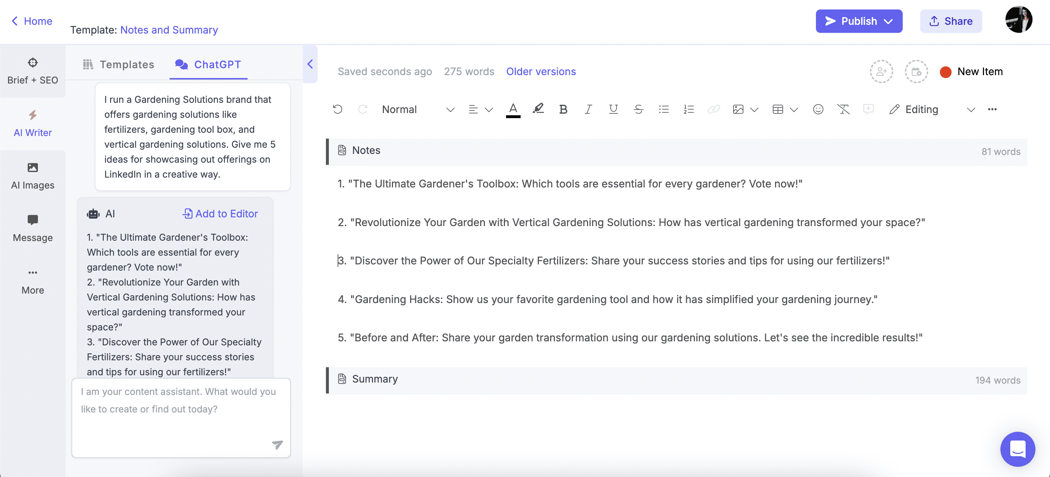The image size is (1050, 477).
Task: Click Add to Editor
Action: point(220,214)
